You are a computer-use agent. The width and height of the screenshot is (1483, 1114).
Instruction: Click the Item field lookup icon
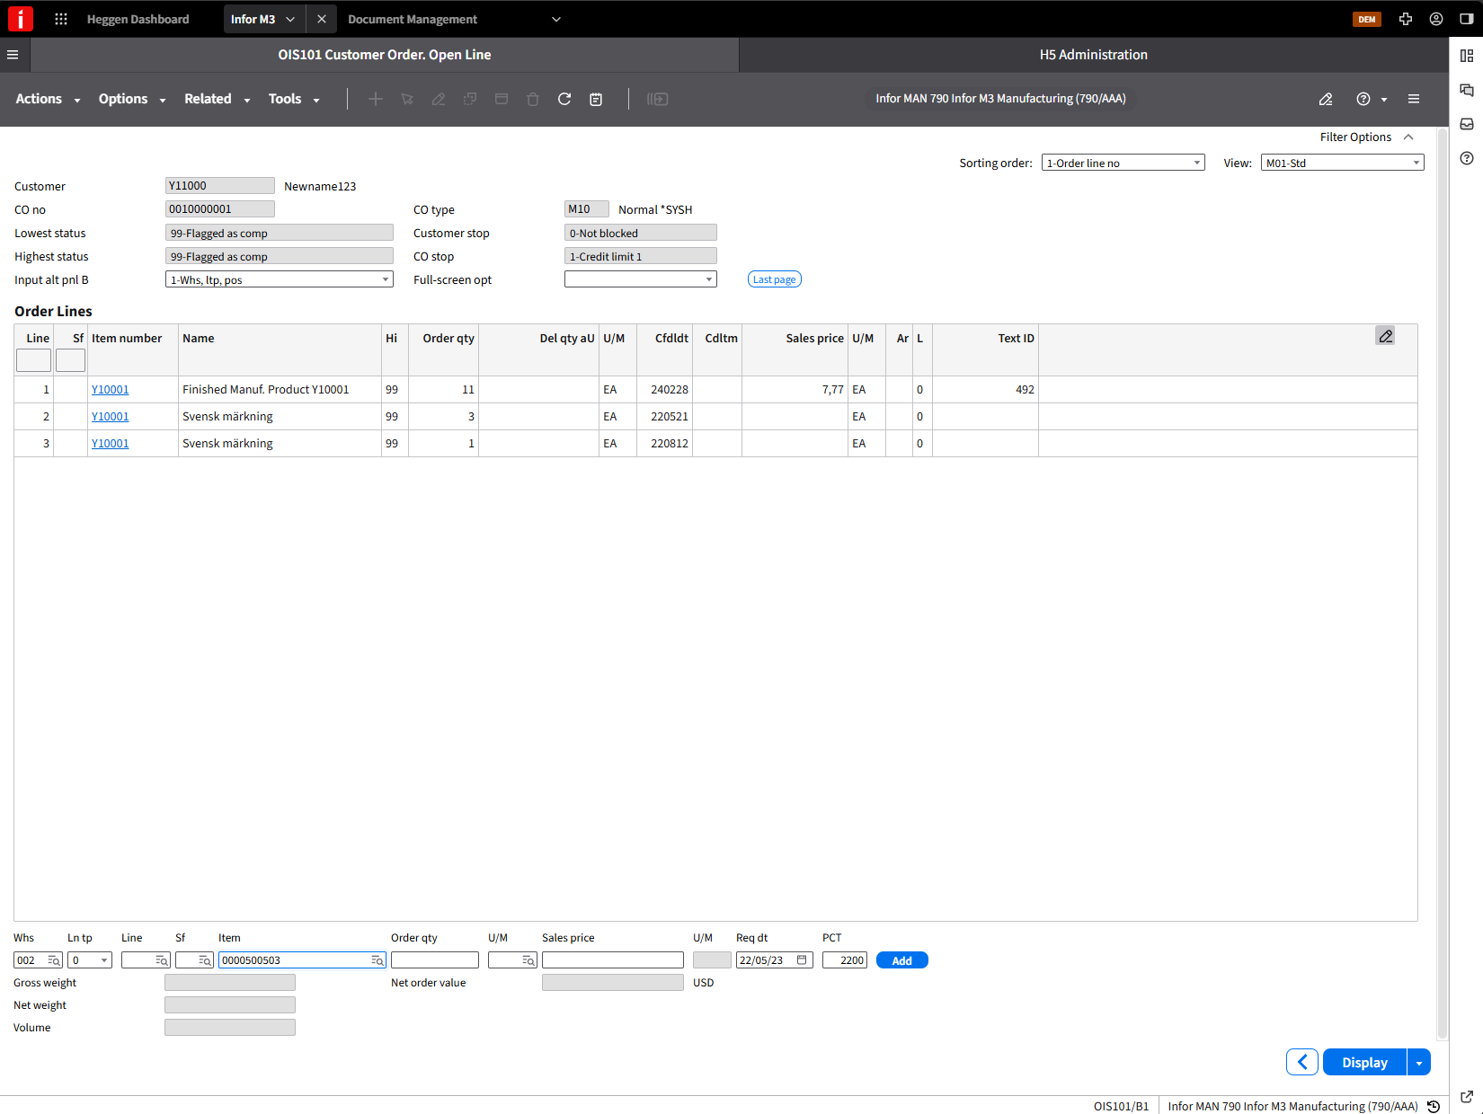[x=377, y=960]
